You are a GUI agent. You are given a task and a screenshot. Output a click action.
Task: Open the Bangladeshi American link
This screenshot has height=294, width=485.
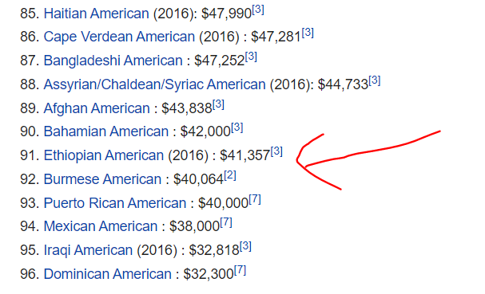click(113, 61)
